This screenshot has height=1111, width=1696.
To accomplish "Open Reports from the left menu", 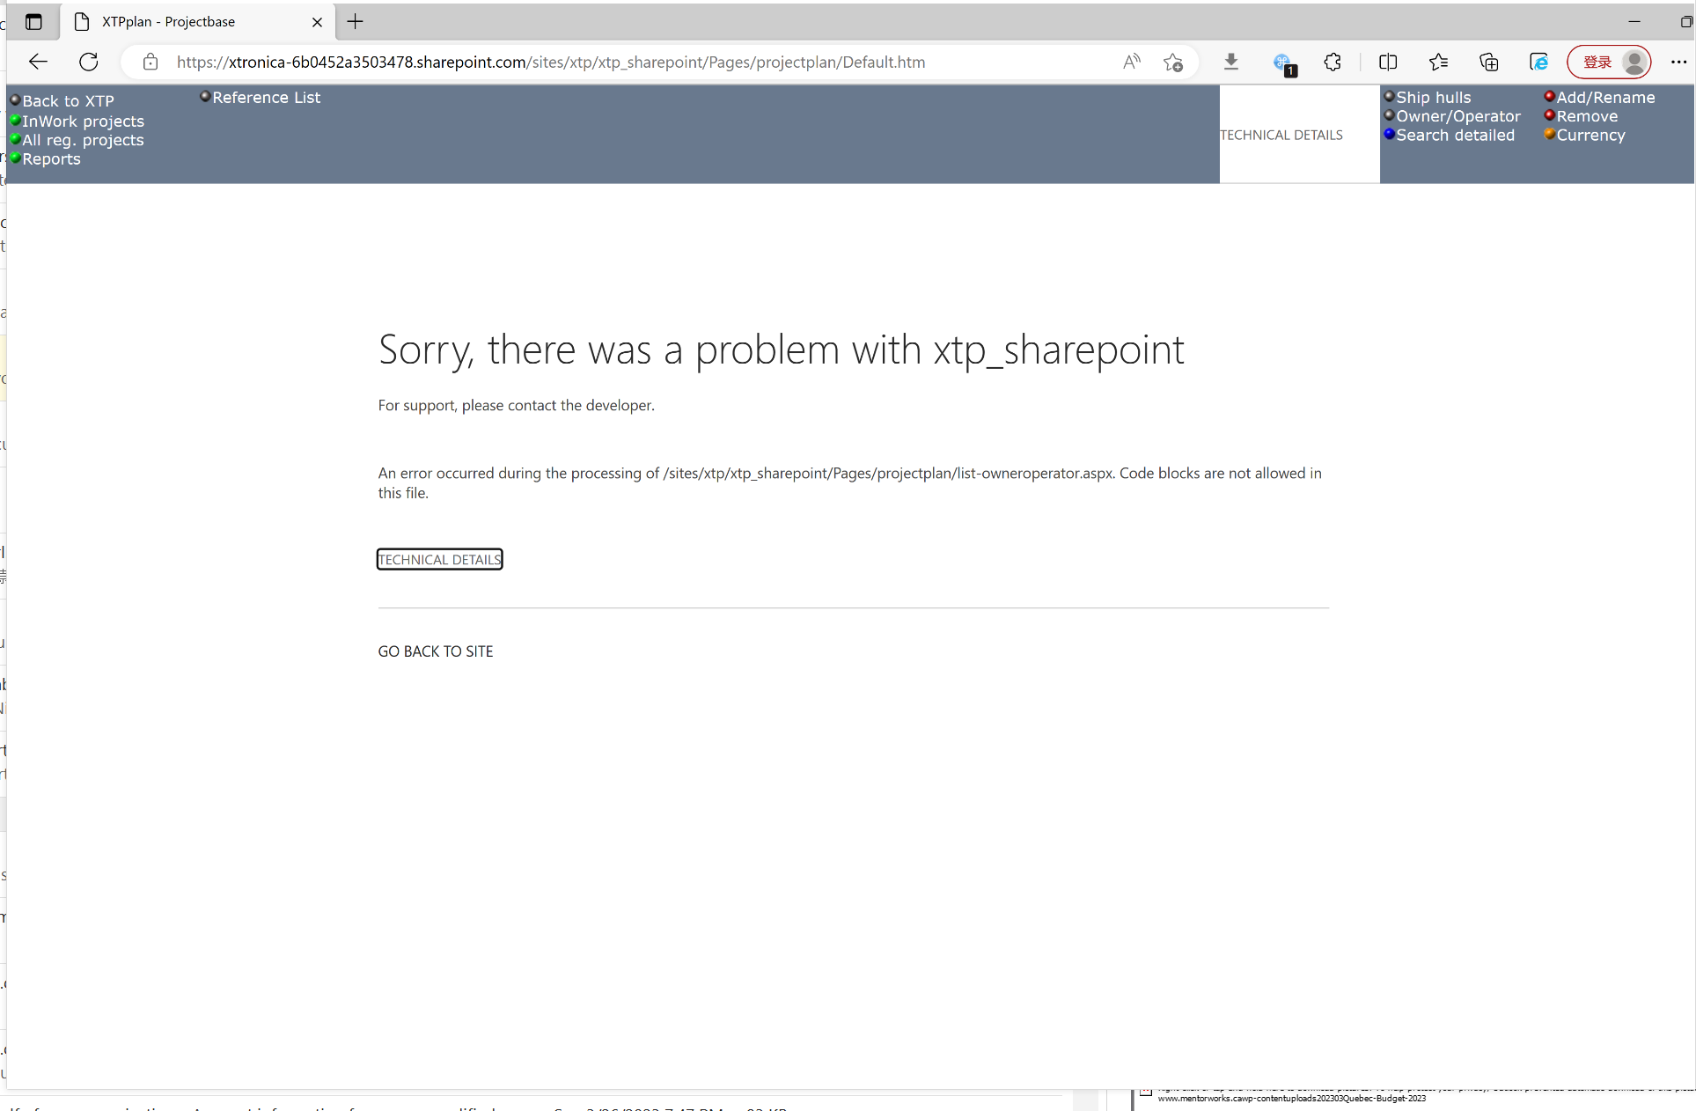I will (x=51, y=159).
